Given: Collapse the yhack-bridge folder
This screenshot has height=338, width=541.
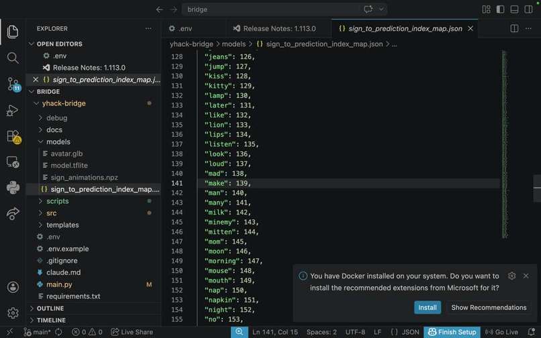Looking at the screenshot, I should [36, 103].
